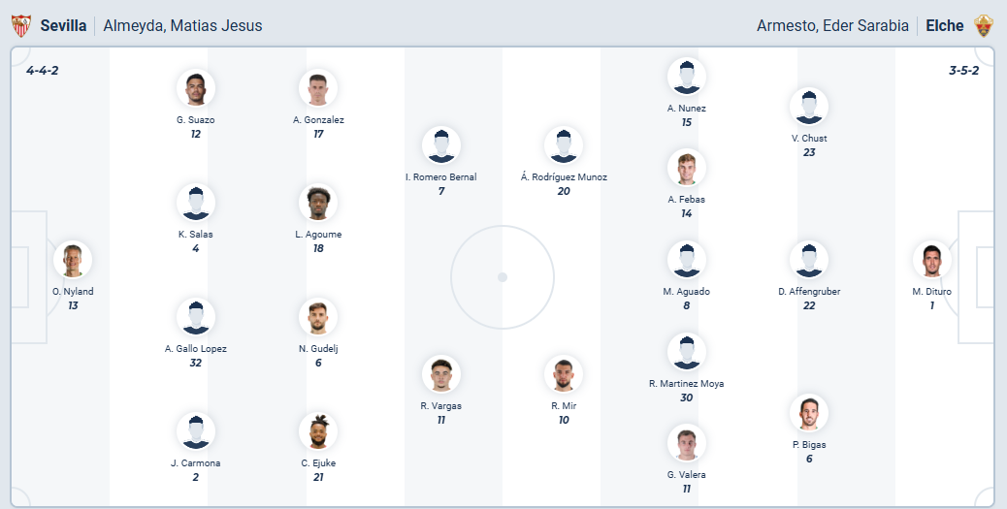Screen dimensions: 1007x509
Task: Open the Elche team name link
Action: click(x=945, y=26)
